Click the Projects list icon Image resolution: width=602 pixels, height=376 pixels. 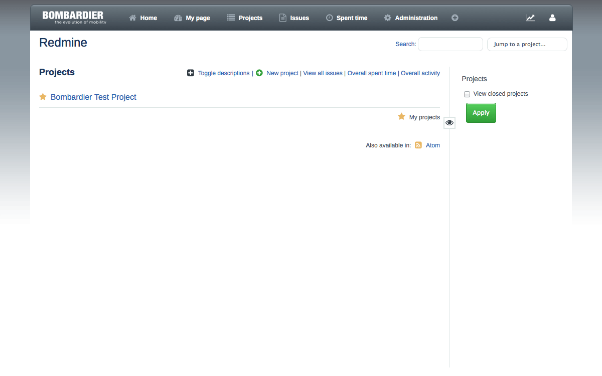tap(231, 18)
